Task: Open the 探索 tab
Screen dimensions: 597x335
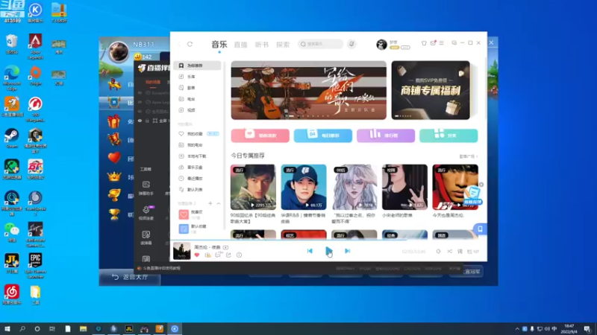Action: [x=283, y=45]
